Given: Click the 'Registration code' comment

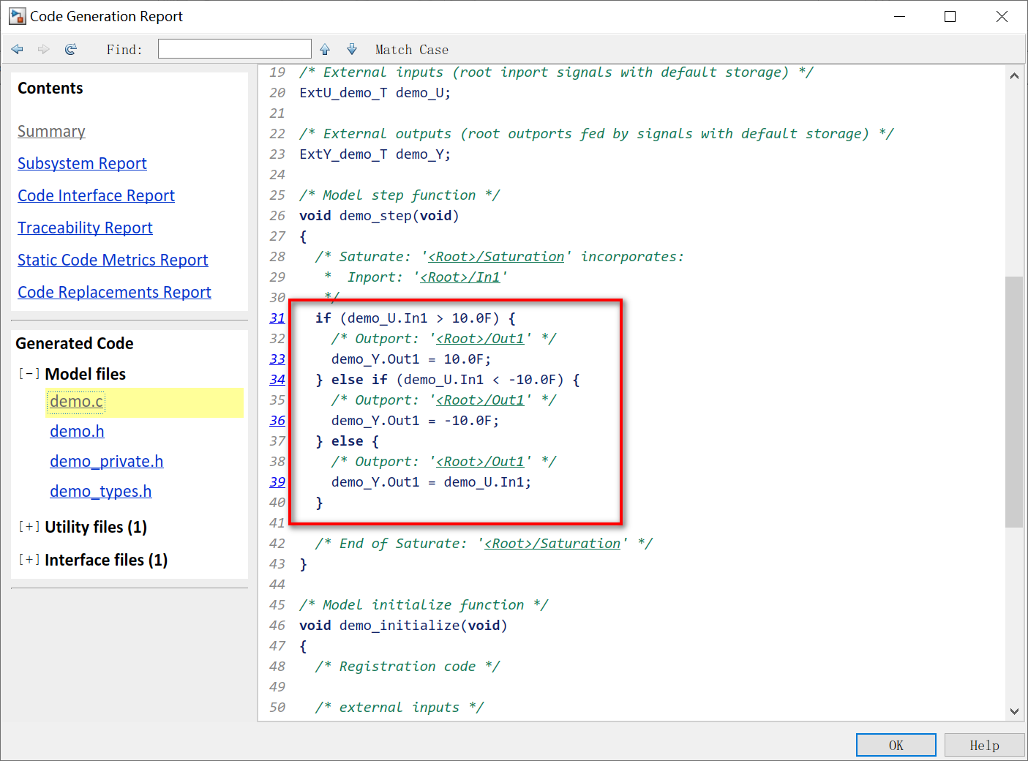Looking at the screenshot, I should point(408,667).
